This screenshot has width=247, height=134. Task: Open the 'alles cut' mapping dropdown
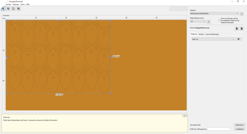(213, 39)
